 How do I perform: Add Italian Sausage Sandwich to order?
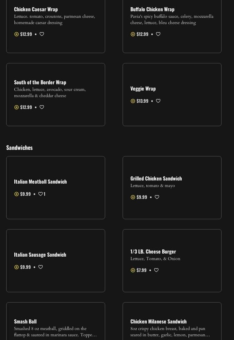click(x=17, y=267)
